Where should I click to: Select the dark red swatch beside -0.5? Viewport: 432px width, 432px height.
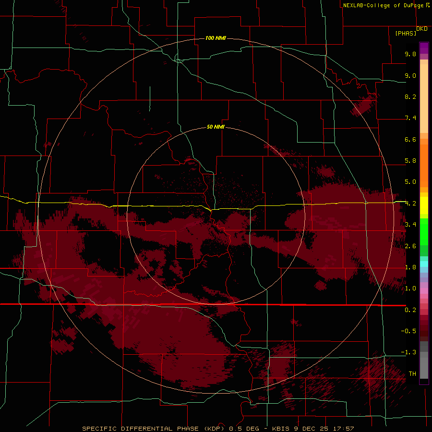click(424, 331)
